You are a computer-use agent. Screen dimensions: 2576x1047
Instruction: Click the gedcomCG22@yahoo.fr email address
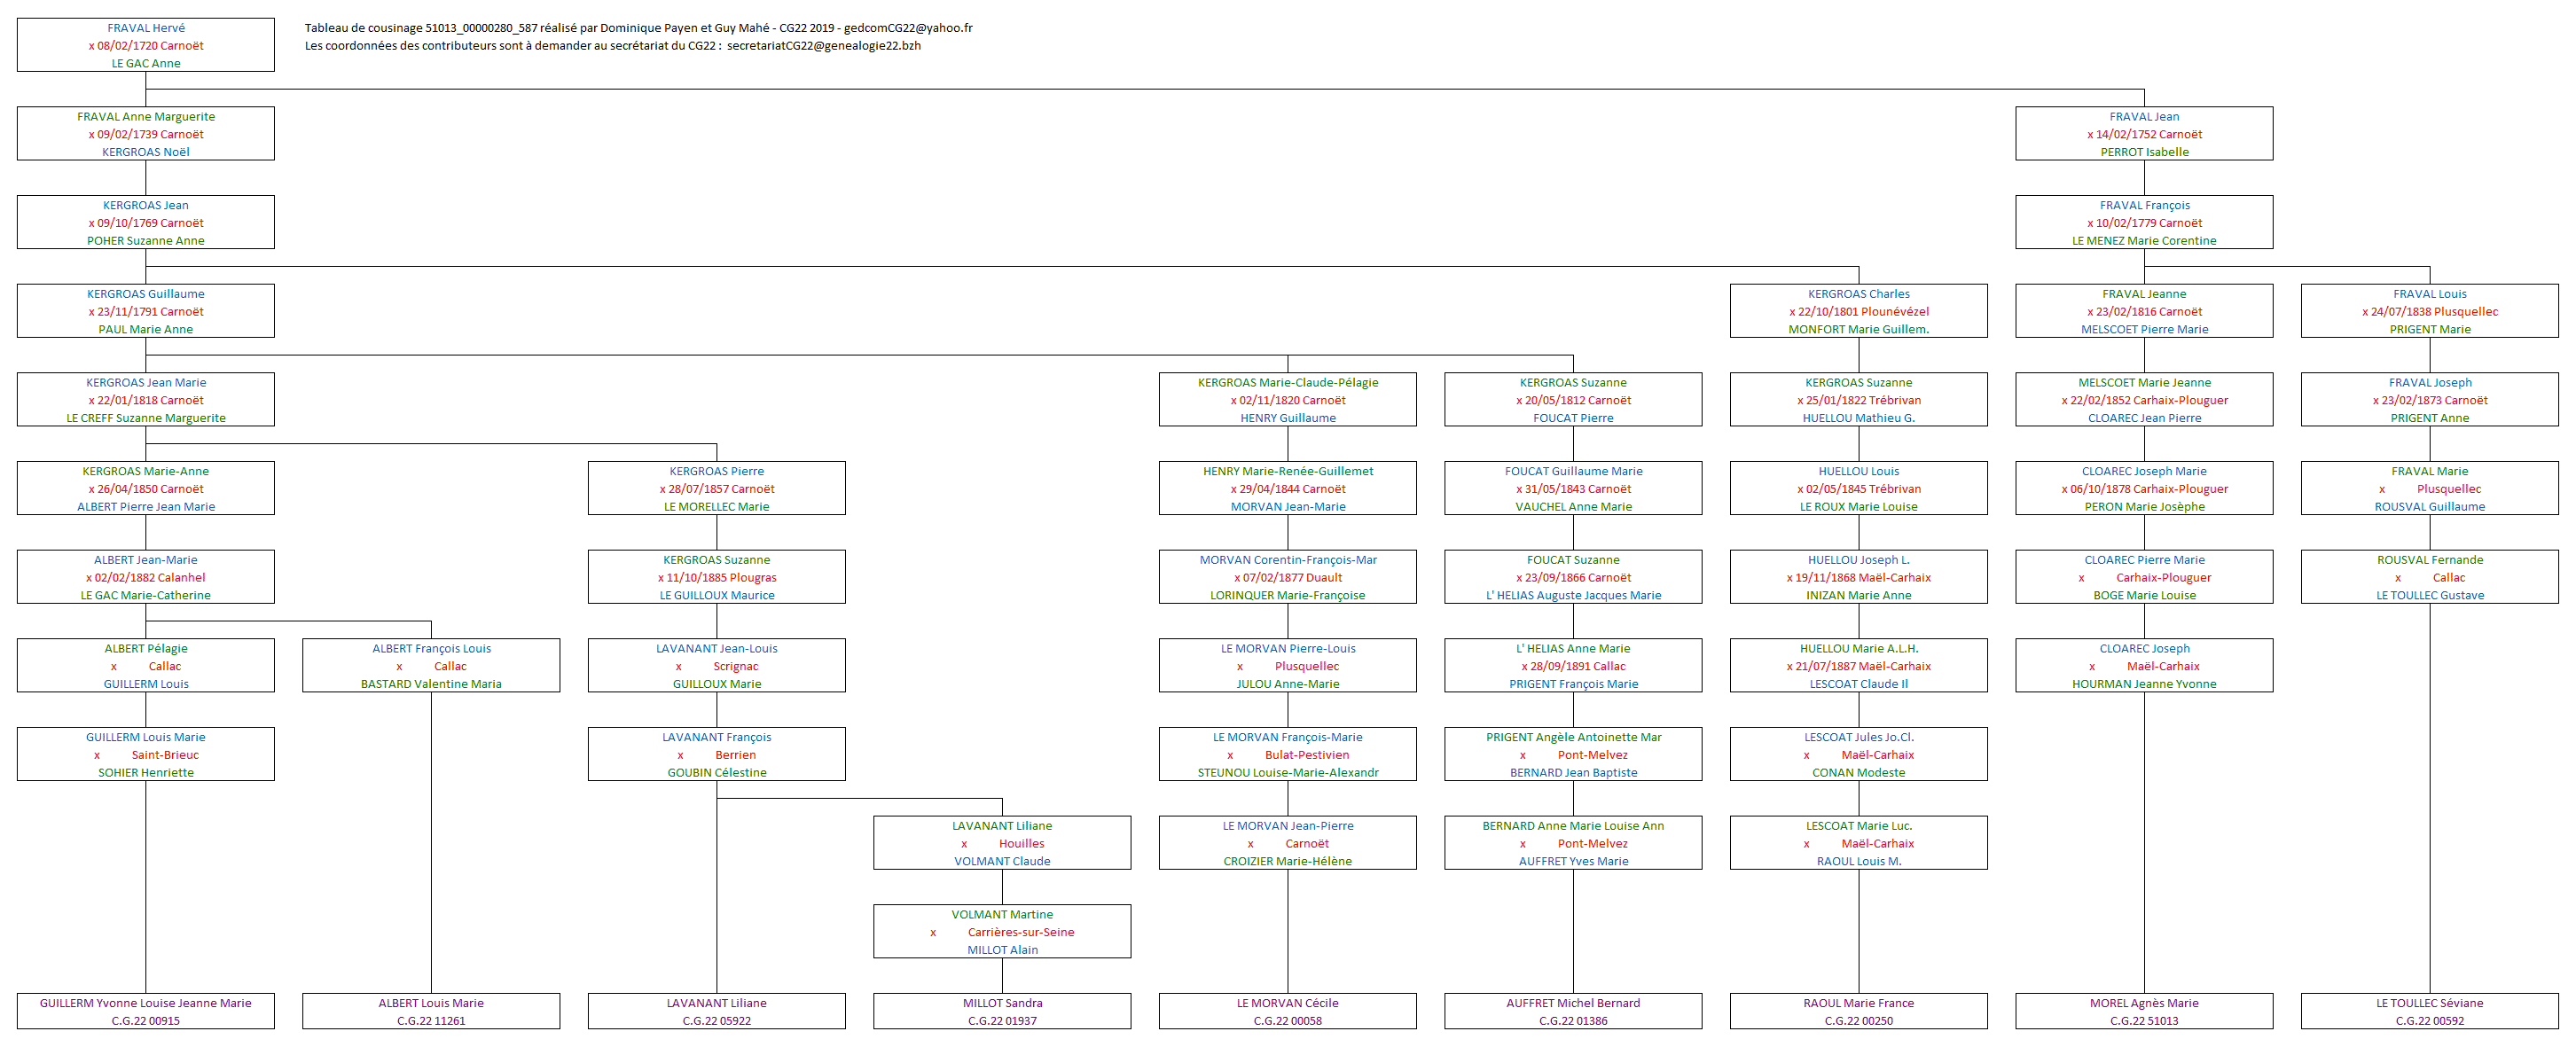[x=905, y=28]
